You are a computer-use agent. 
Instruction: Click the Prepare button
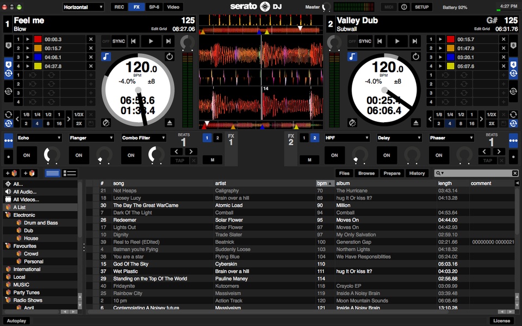pyautogui.click(x=393, y=173)
